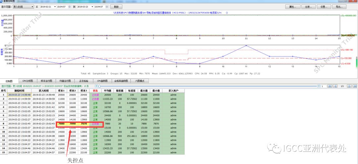Switch to the 样本运行图 tab

pos(47,81)
